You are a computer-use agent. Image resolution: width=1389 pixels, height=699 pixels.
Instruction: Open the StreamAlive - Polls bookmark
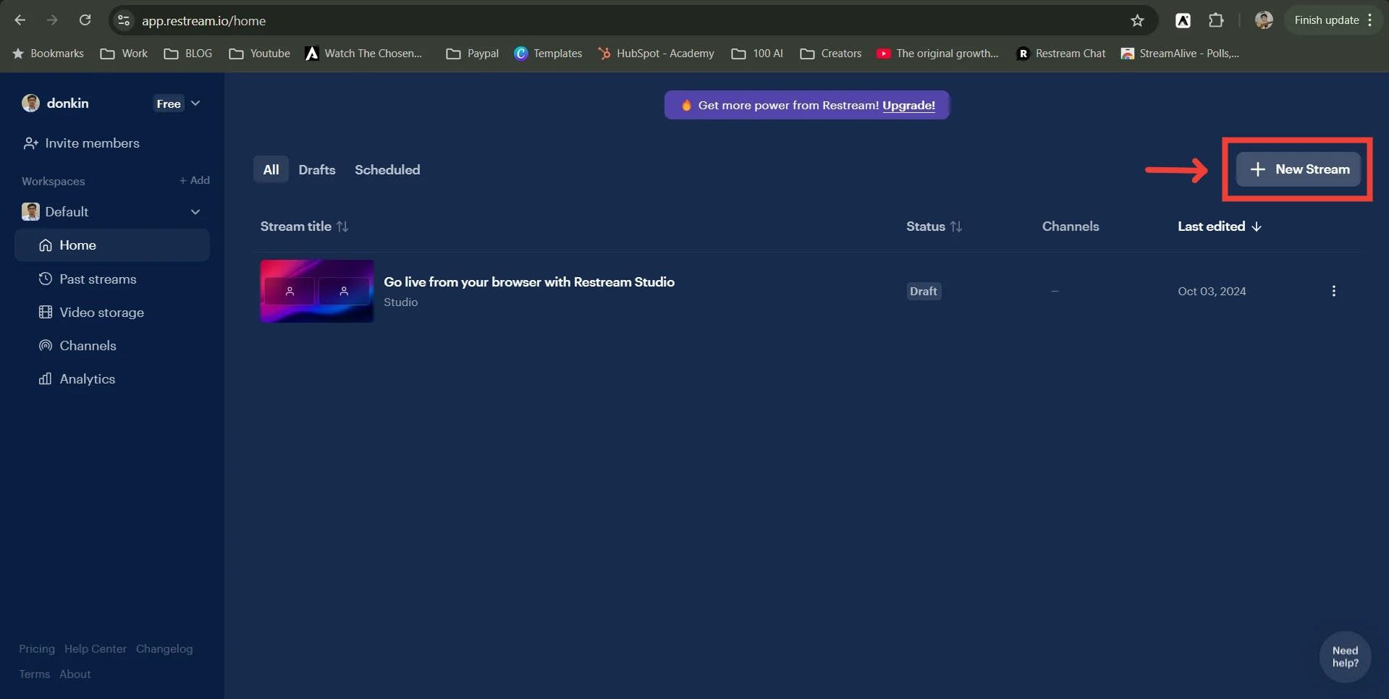pos(1180,54)
